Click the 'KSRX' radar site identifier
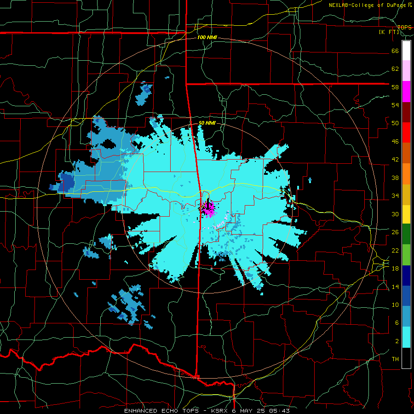The width and height of the screenshot is (414, 414). pyautogui.click(x=220, y=411)
